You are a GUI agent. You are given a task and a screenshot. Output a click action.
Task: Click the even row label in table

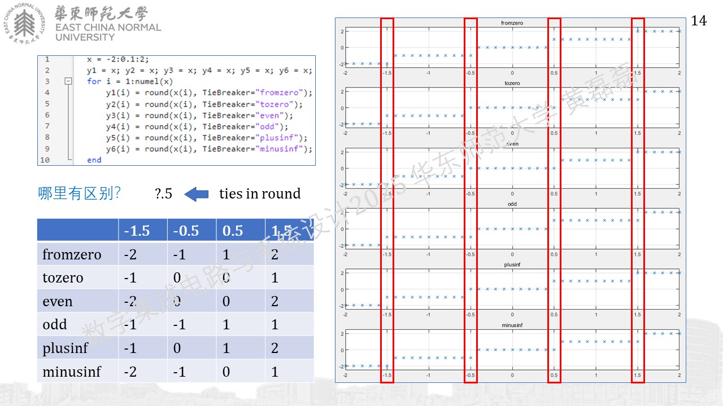[58, 302]
